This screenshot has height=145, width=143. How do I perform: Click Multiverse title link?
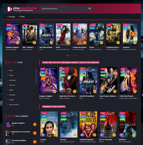pyautogui.click(x=122, y=140)
